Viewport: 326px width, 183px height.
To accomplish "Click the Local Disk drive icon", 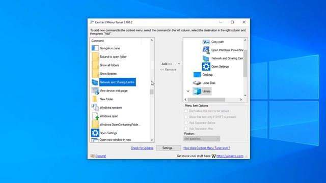I will pyautogui.click(x=197, y=83).
